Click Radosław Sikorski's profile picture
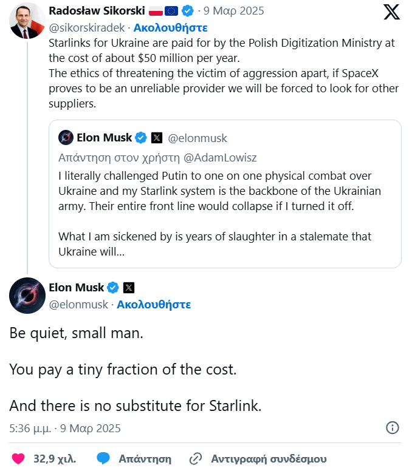The width and height of the screenshot is (412, 468). 27,21
